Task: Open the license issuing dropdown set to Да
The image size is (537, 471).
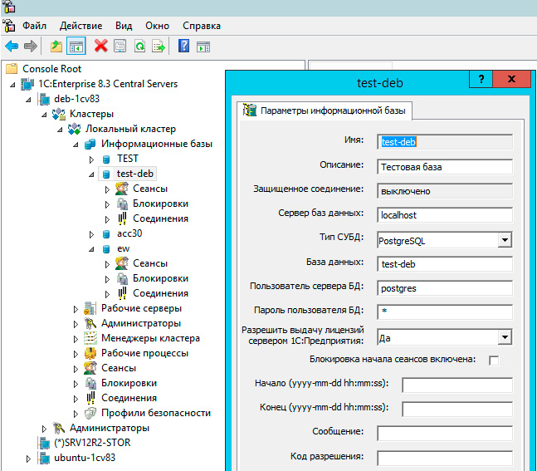Action: point(504,336)
